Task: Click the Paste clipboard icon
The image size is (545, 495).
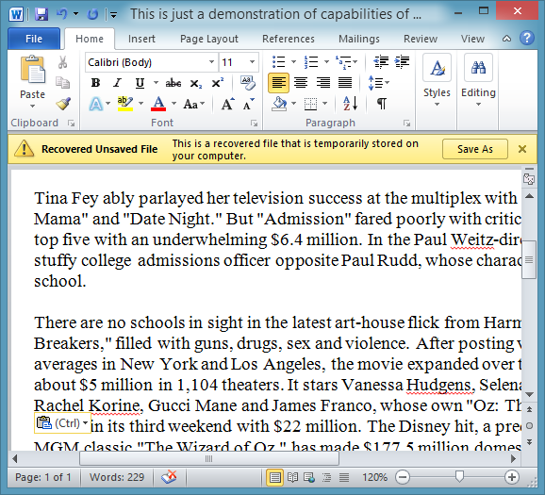Action: click(x=33, y=69)
